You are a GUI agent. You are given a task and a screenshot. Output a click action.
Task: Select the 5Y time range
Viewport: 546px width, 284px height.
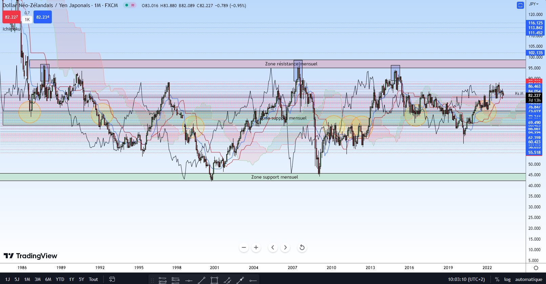(x=81, y=279)
